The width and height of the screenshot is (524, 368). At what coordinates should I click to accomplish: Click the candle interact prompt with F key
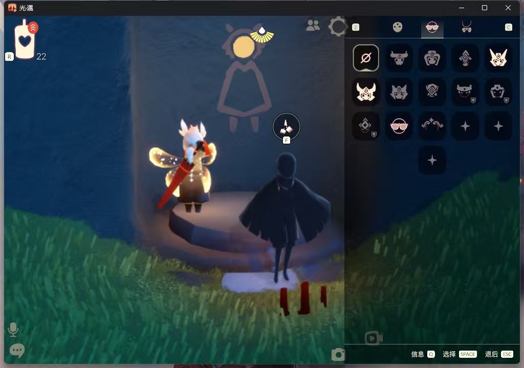point(287,127)
